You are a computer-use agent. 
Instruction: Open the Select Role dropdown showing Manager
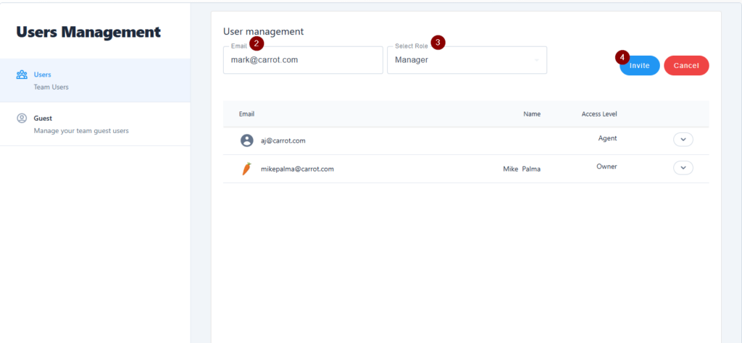(x=467, y=61)
